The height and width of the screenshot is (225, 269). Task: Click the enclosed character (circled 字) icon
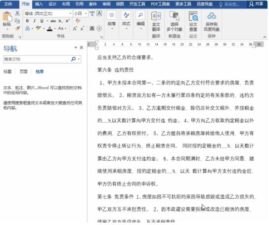tap(99, 28)
